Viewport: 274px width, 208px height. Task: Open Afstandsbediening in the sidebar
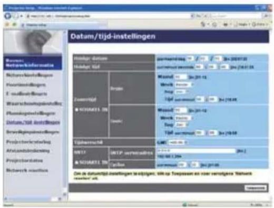[x=28, y=151]
